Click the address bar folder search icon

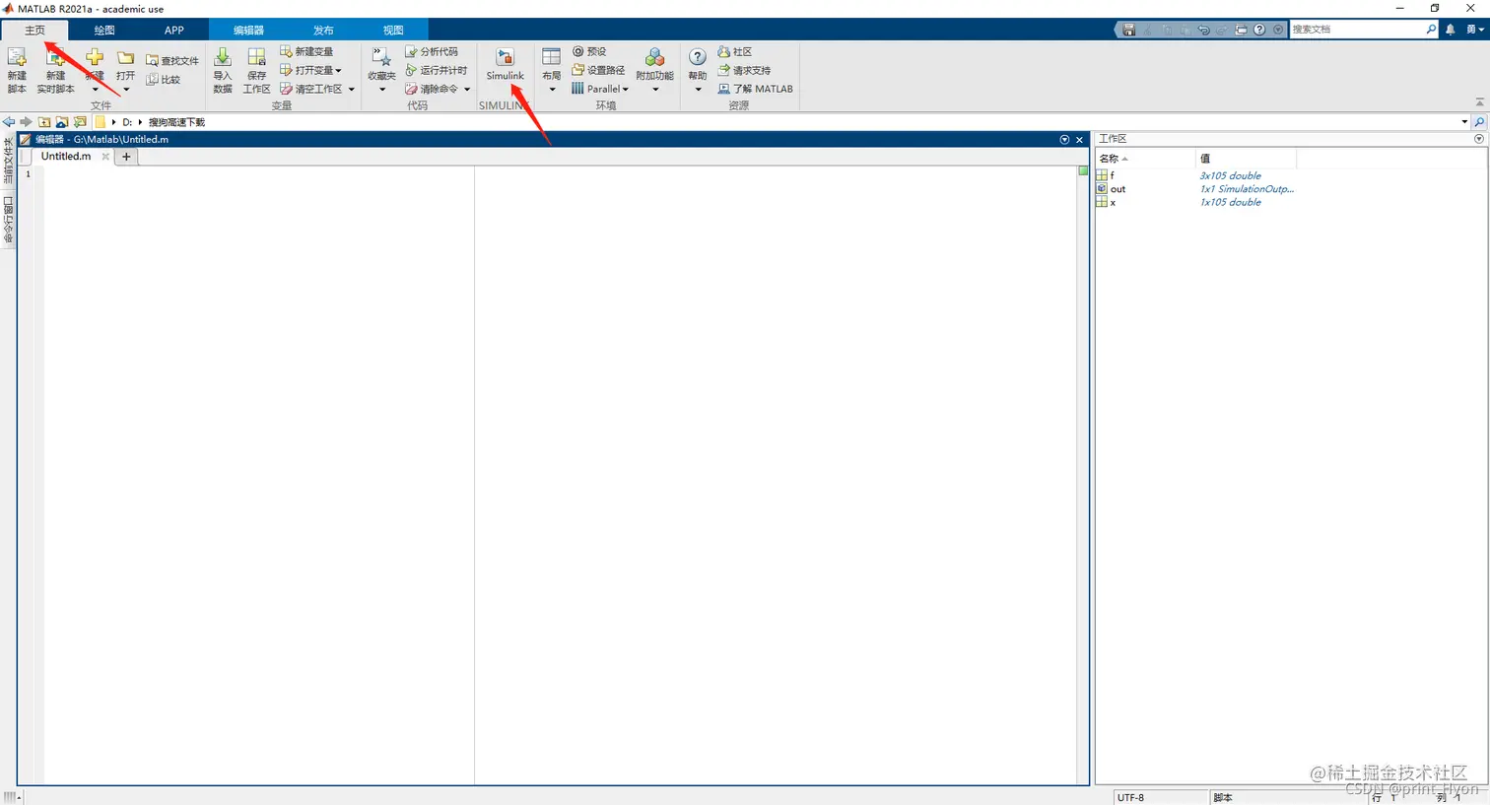pos(1479,122)
